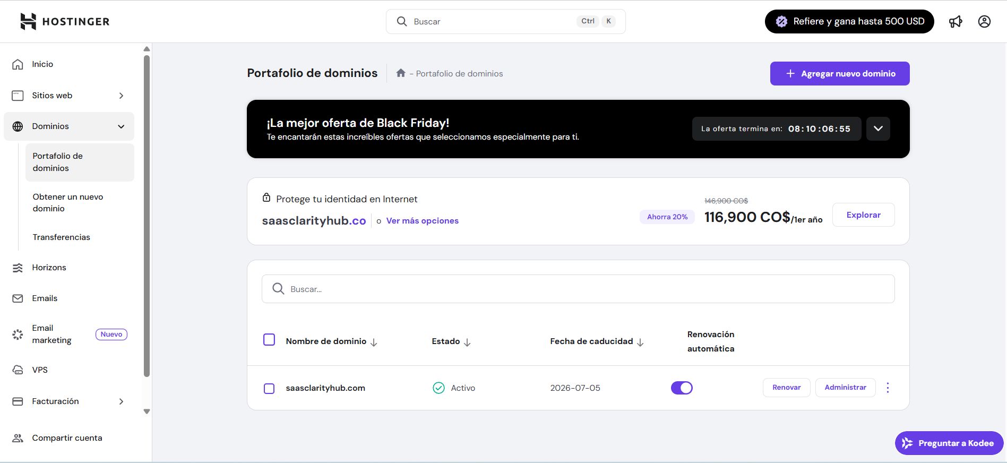Click the Explorar button
Image resolution: width=1007 pixels, height=463 pixels.
[x=863, y=215]
